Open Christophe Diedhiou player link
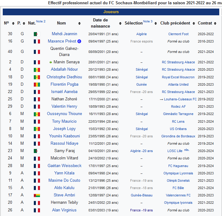222x216 pixels. (64, 77)
